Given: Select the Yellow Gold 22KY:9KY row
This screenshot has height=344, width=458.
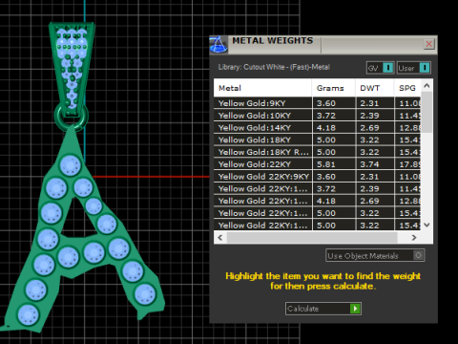Looking at the screenshot, I should tap(317, 177).
